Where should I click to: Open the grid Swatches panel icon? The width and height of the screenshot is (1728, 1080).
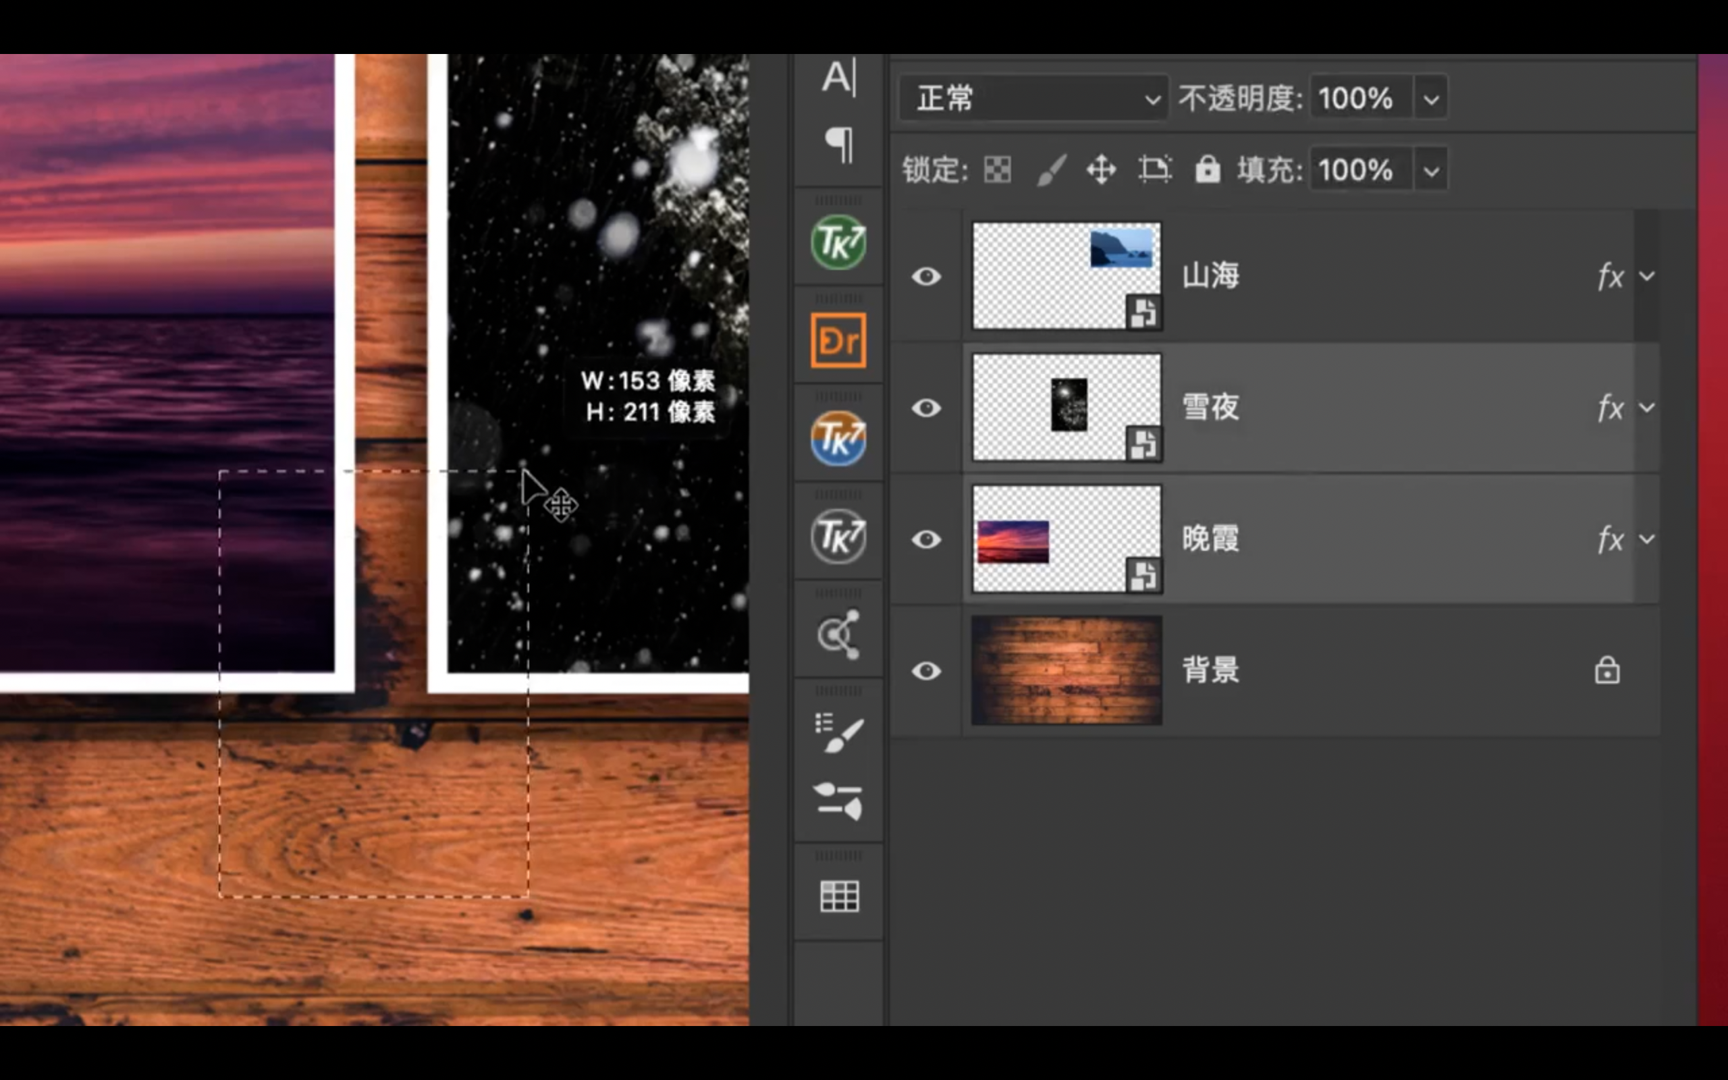click(838, 896)
